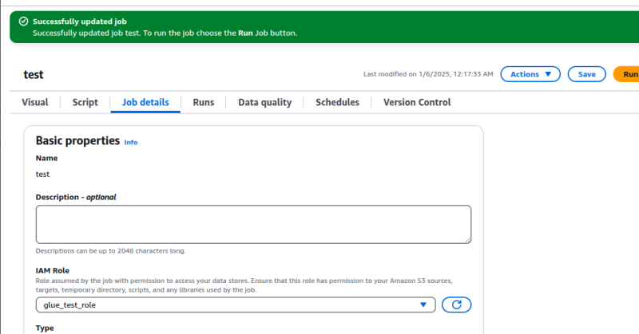
Task: Open the Data quality tab
Action: point(264,102)
